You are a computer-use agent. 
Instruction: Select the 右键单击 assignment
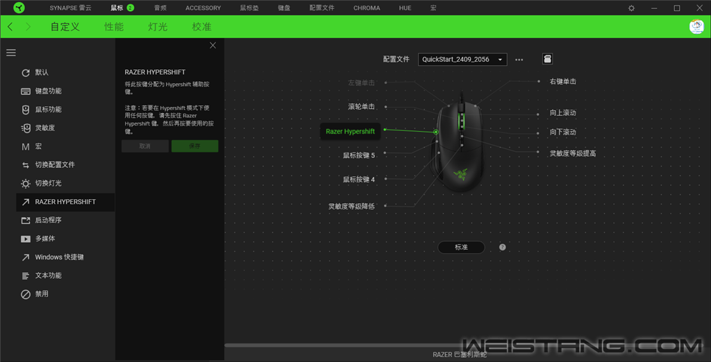click(562, 82)
